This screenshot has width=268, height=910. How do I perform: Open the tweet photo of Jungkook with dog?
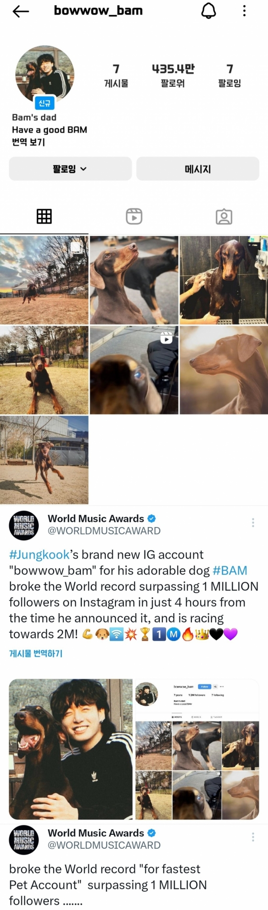71,749
